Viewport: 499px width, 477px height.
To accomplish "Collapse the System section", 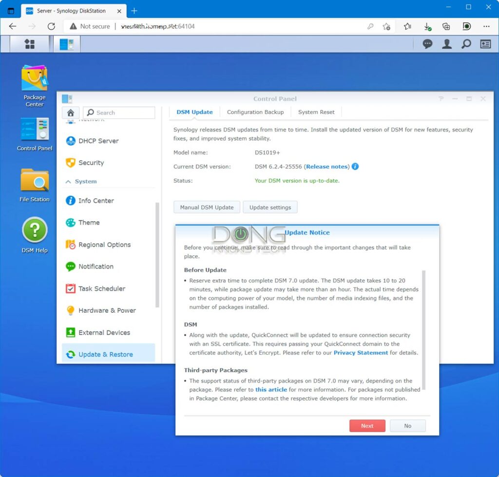I will click(x=68, y=181).
